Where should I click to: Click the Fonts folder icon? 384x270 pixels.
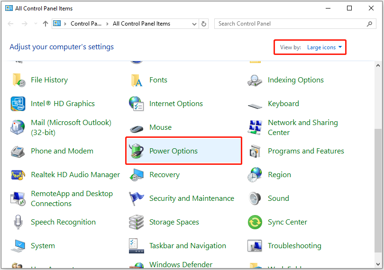[x=137, y=81]
